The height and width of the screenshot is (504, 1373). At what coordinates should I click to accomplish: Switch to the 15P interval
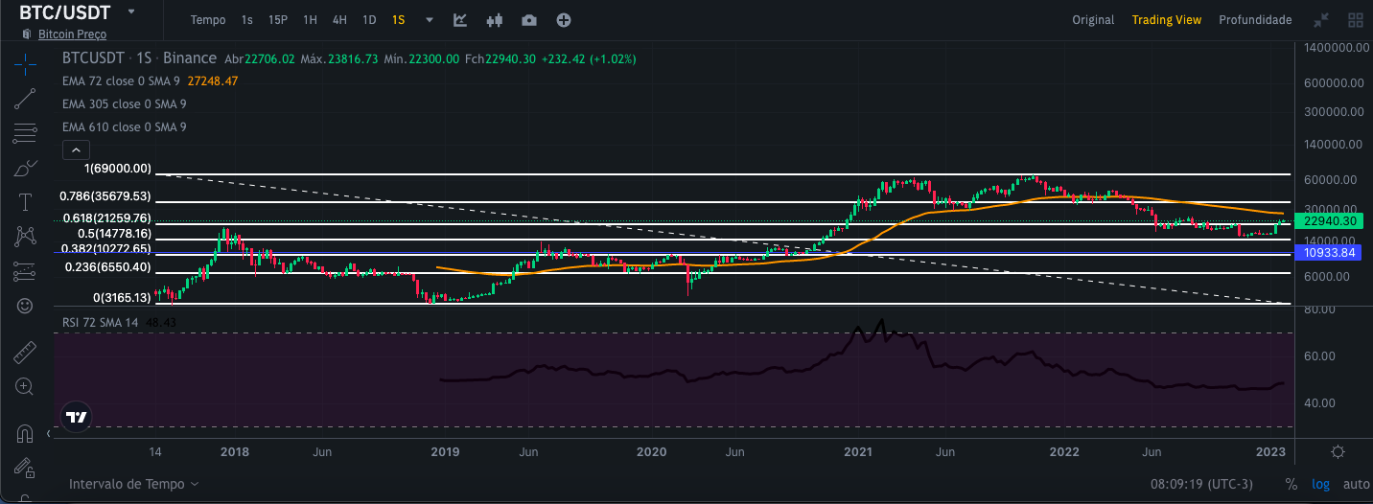(278, 20)
